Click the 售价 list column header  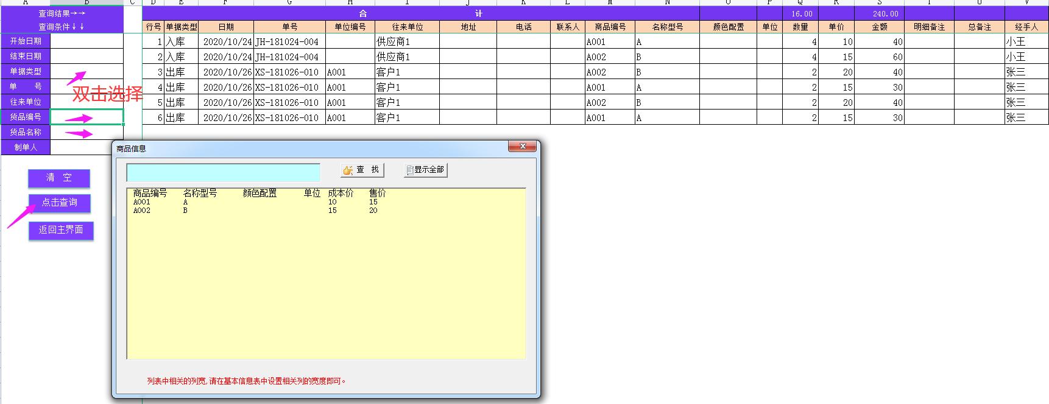tap(377, 193)
